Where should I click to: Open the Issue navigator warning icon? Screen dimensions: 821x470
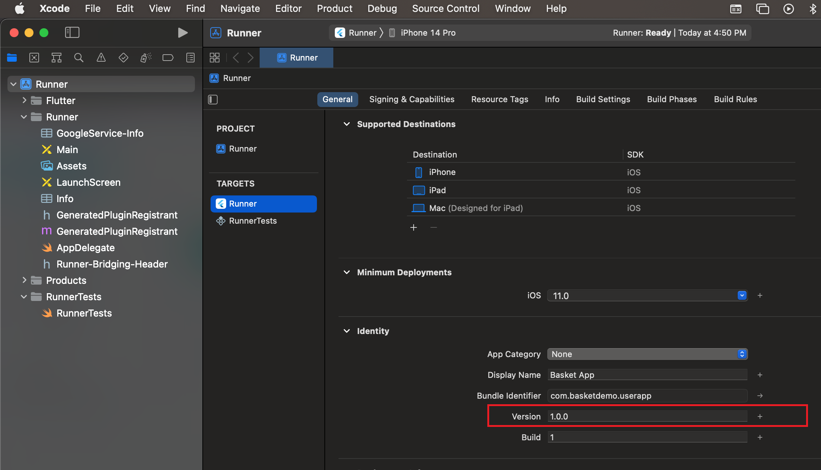click(101, 58)
